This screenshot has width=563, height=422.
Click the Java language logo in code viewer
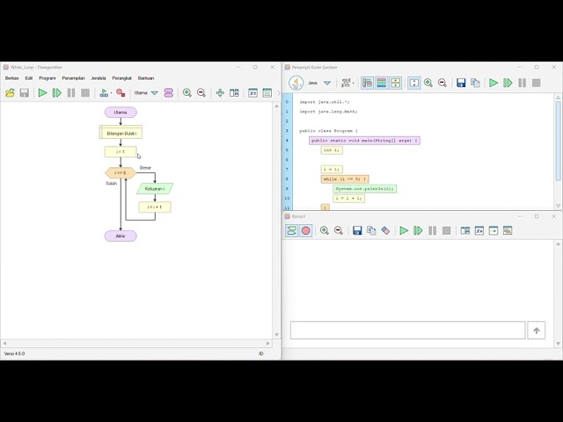coord(296,83)
